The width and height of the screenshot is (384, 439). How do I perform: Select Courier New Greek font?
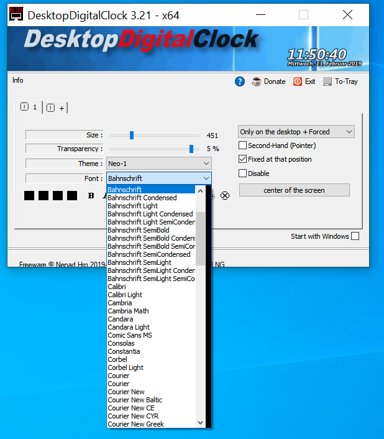coord(152,424)
